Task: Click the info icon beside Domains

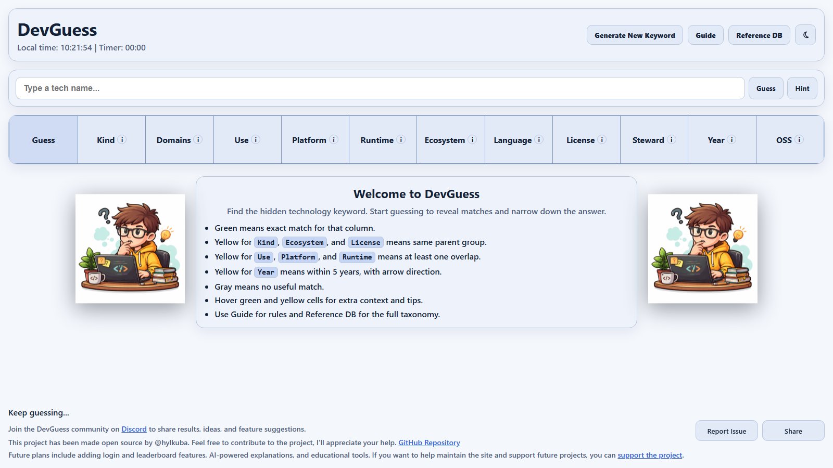Action: pyautogui.click(x=198, y=139)
